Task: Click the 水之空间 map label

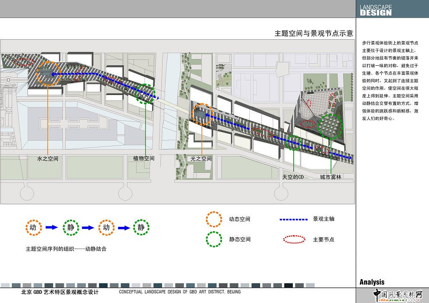Action: (x=47, y=159)
